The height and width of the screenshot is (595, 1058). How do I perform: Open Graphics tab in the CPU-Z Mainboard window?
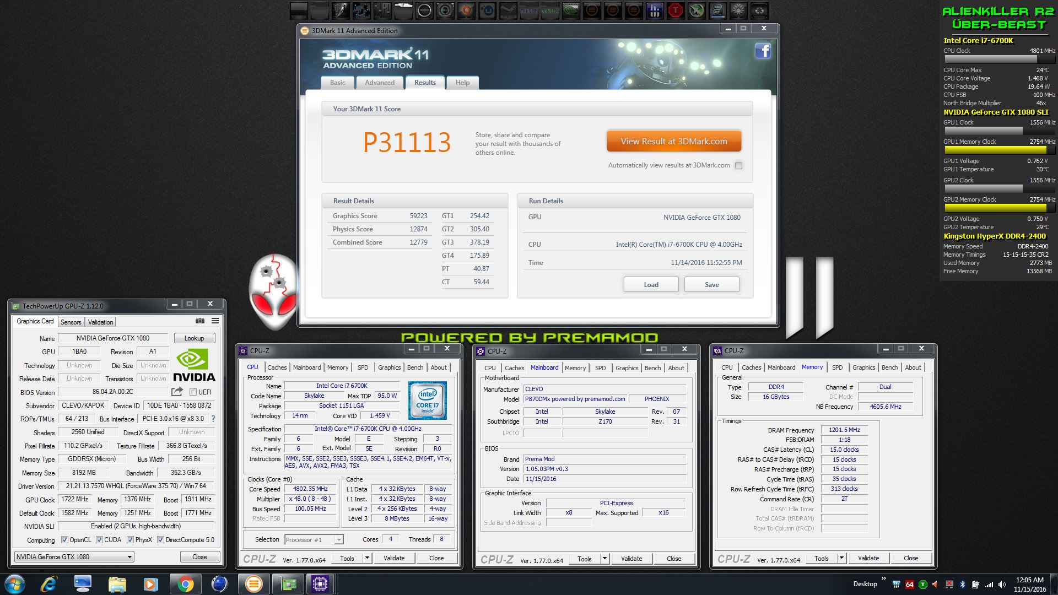click(x=627, y=368)
